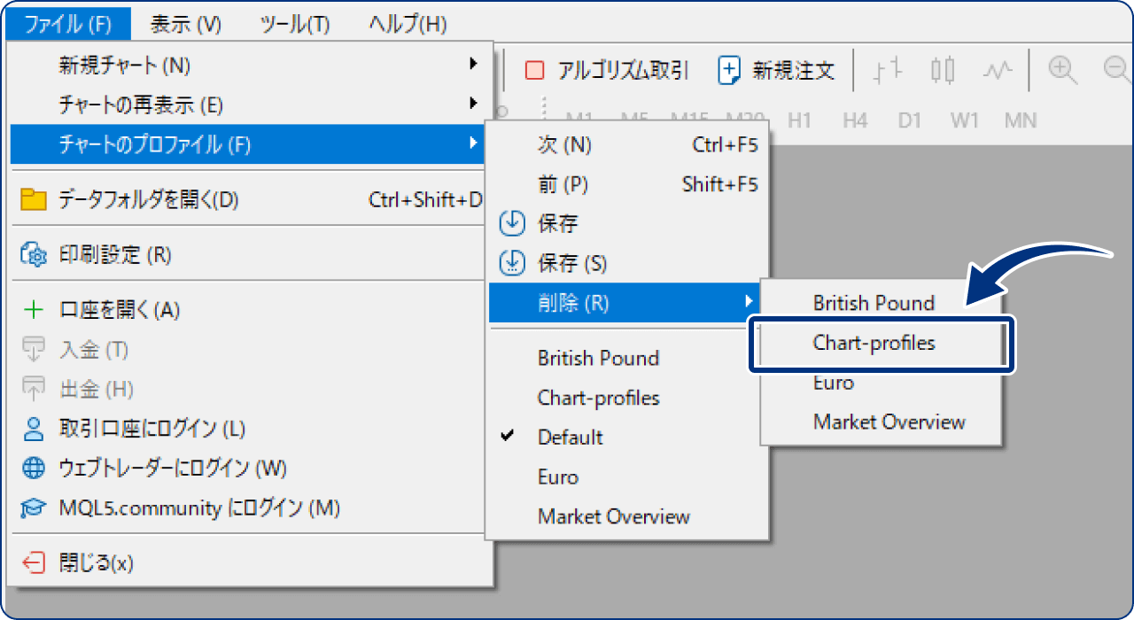
Task: Open データフォルダを開く(D) entry
Action: 249,199
